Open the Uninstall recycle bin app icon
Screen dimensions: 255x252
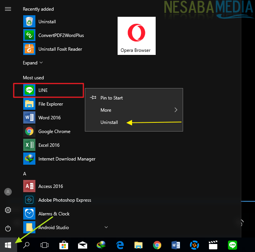pyautogui.click(x=29, y=21)
